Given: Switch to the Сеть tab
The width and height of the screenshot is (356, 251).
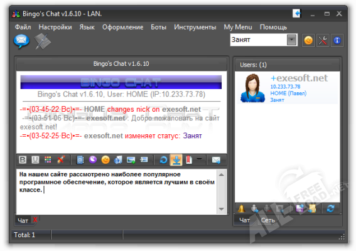Looking at the screenshot, I should 268,220.
